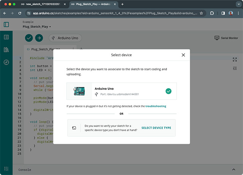The height and width of the screenshot is (175, 243).
Task: Click SELECT DEVICE TYPE button
Action: coord(156,128)
